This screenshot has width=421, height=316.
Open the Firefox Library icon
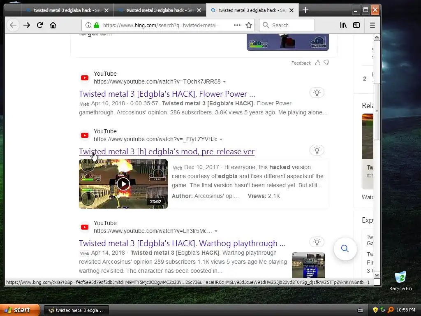(x=343, y=25)
